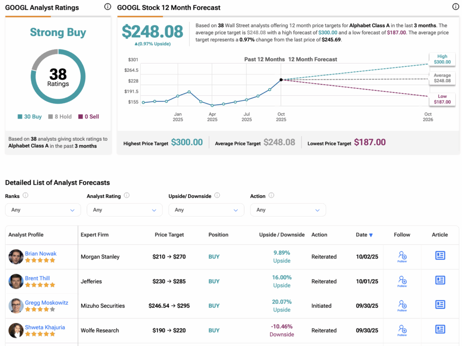The image size is (462, 346).
Task: Open the Action filter dropdown
Action: coord(288,210)
